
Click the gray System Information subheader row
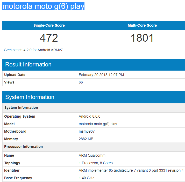click(x=94, y=108)
